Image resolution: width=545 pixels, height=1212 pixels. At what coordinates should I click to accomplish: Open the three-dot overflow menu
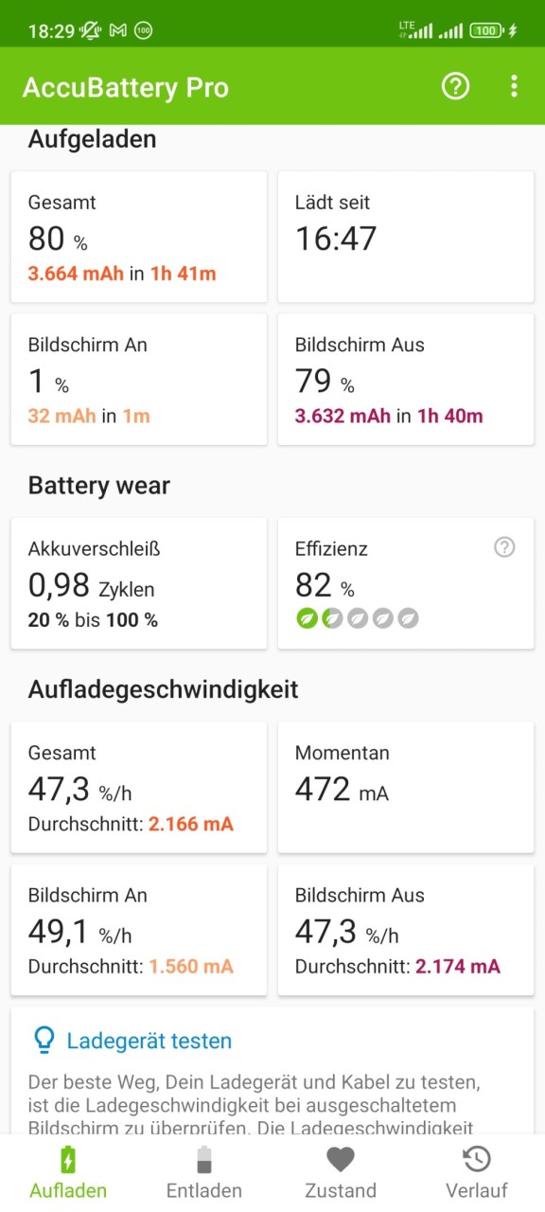point(514,87)
